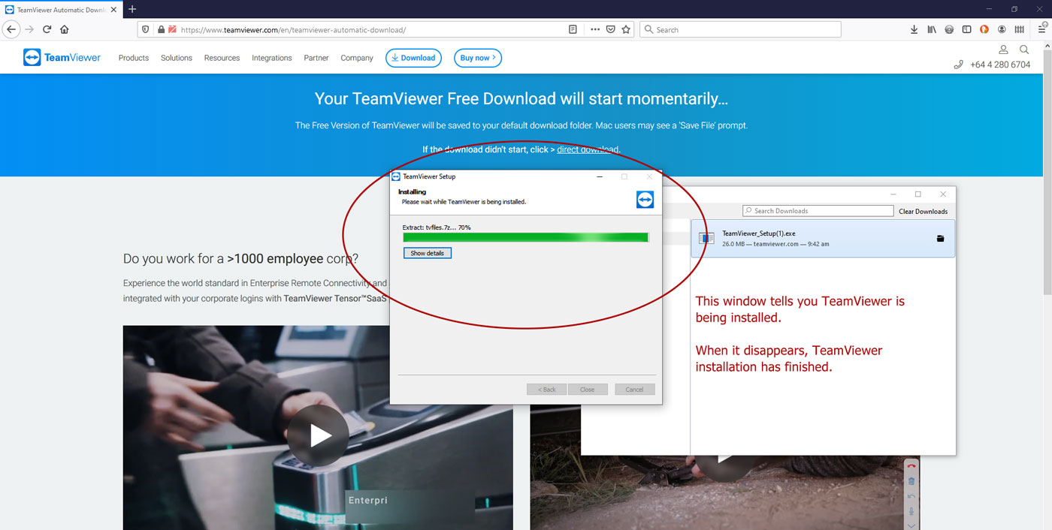Minimize the TeamViewer Setup window
This screenshot has height=530, width=1052.
600,176
